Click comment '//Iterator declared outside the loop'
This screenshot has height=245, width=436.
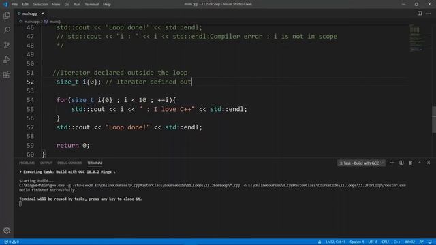click(120, 73)
